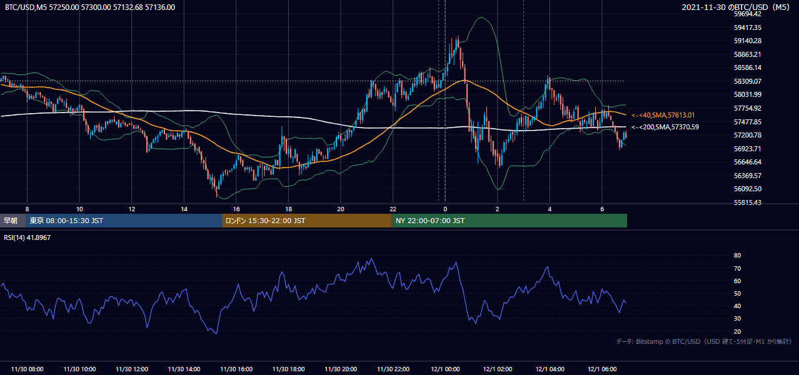Click price axis value 57200.78
This screenshot has width=799, height=375.
point(747,135)
